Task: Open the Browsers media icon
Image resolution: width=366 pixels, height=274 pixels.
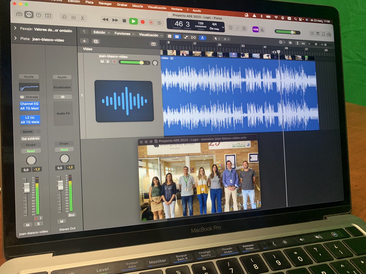Action: pos(328,34)
